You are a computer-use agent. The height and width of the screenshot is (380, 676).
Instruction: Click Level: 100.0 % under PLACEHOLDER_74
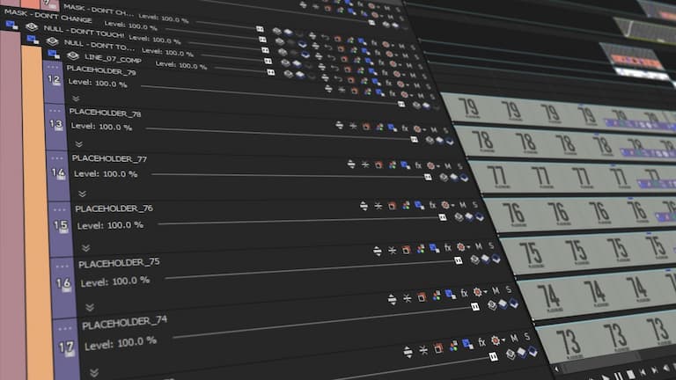pyautogui.click(x=121, y=343)
